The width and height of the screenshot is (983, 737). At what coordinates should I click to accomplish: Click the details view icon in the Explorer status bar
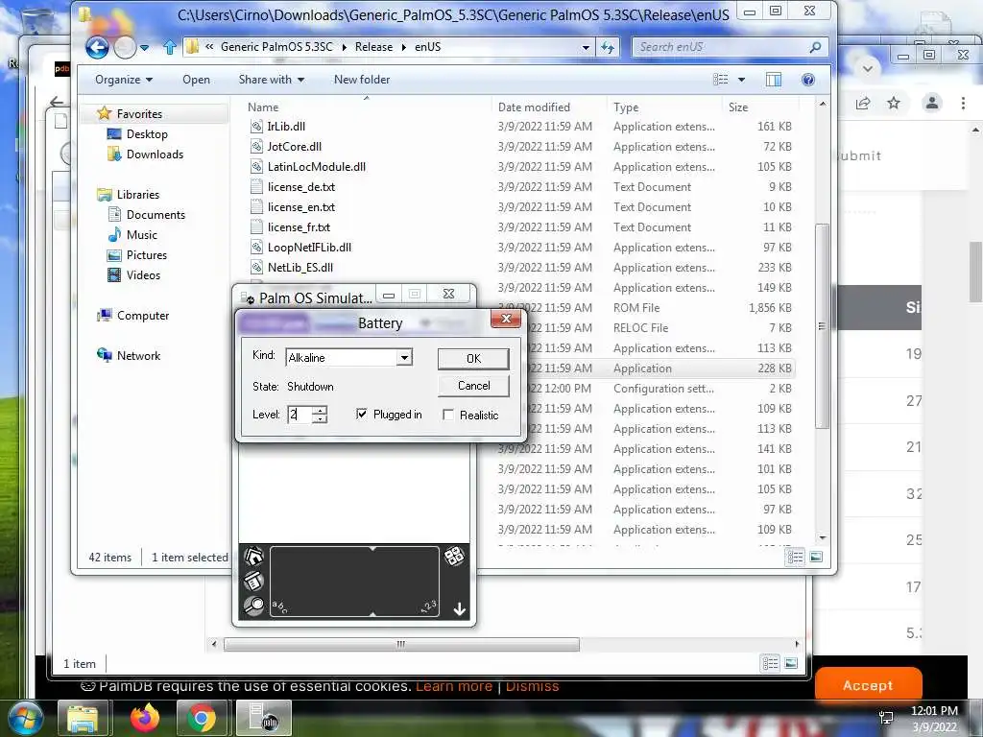(x=795, y=557)
